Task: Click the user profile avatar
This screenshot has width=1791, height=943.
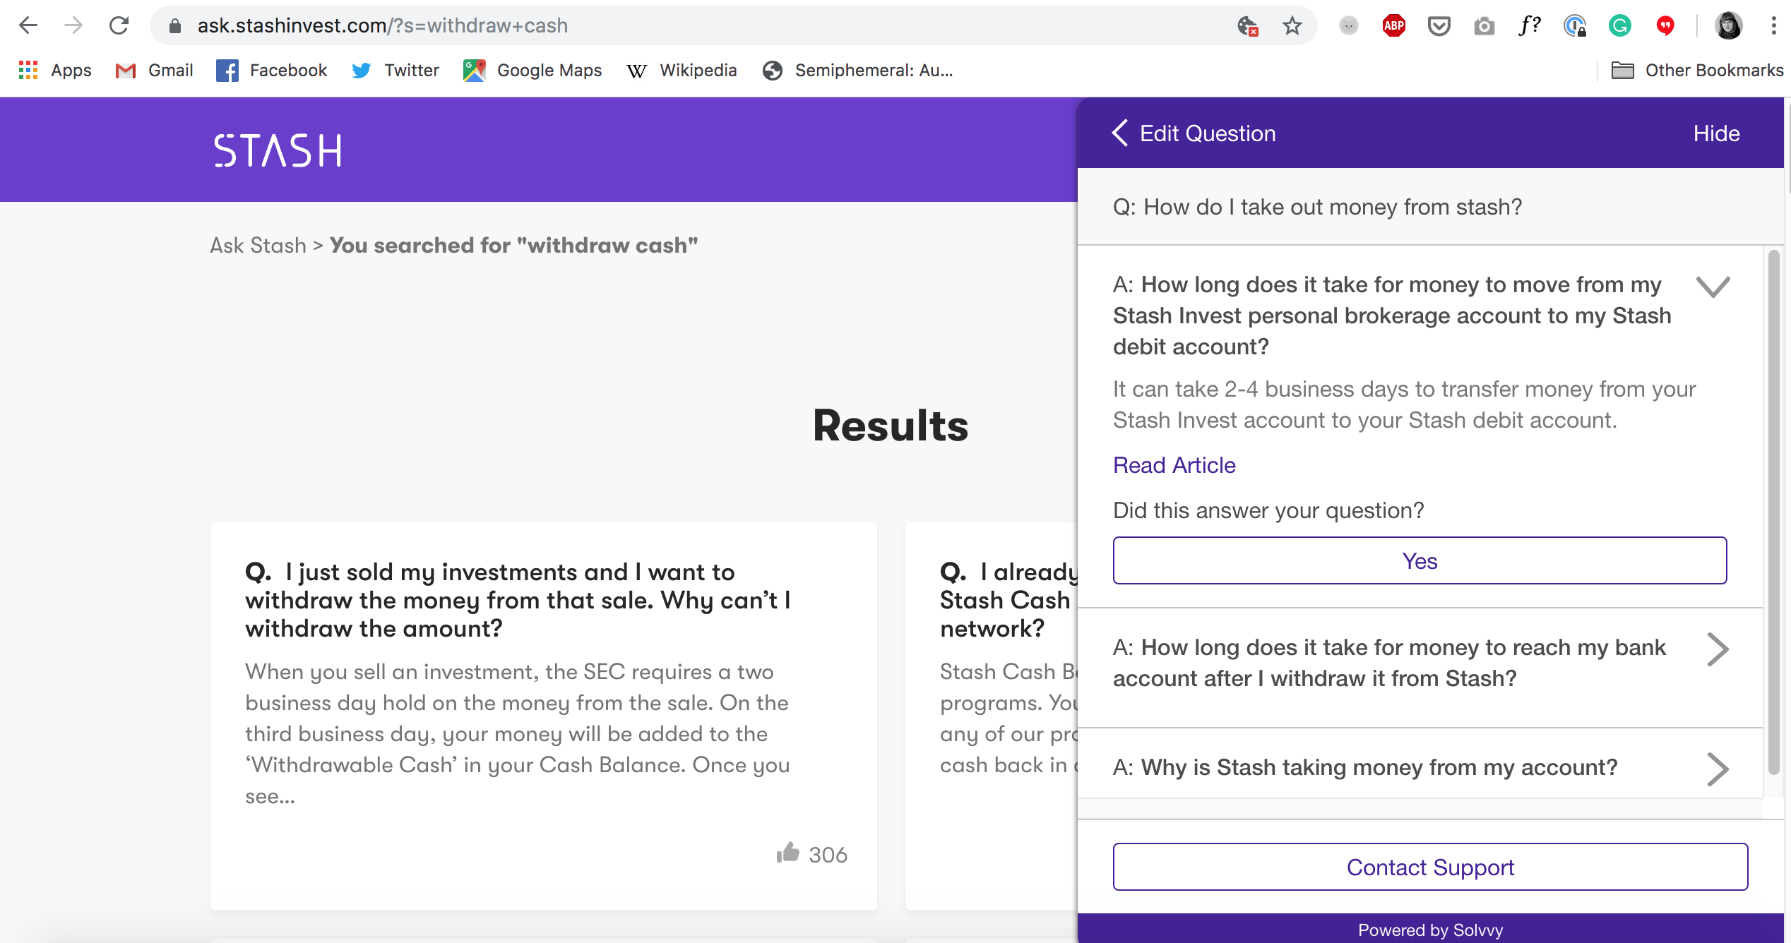Action: [x=1728, y=26]
